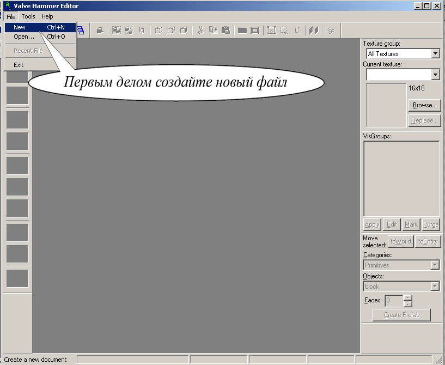445x365 pixels.
Task: Toggle the Select-by-handles icon
Action: [x=272, y=31]
